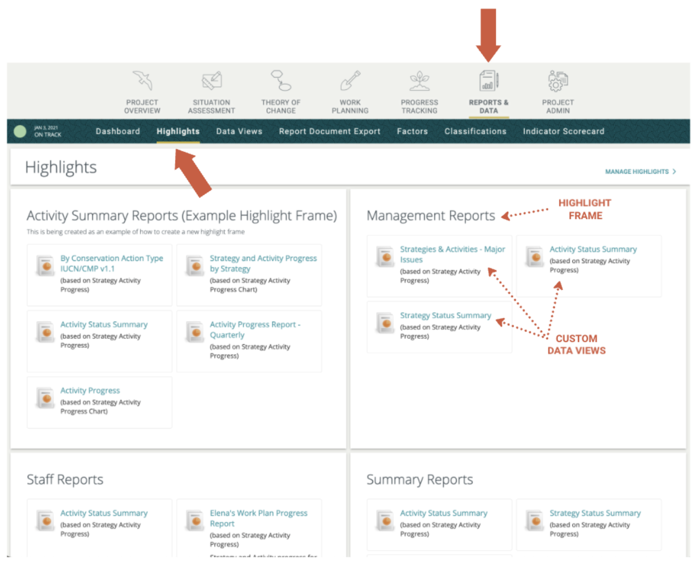
Task: Open Project Overview bird icon
Action: coord(143,80)
